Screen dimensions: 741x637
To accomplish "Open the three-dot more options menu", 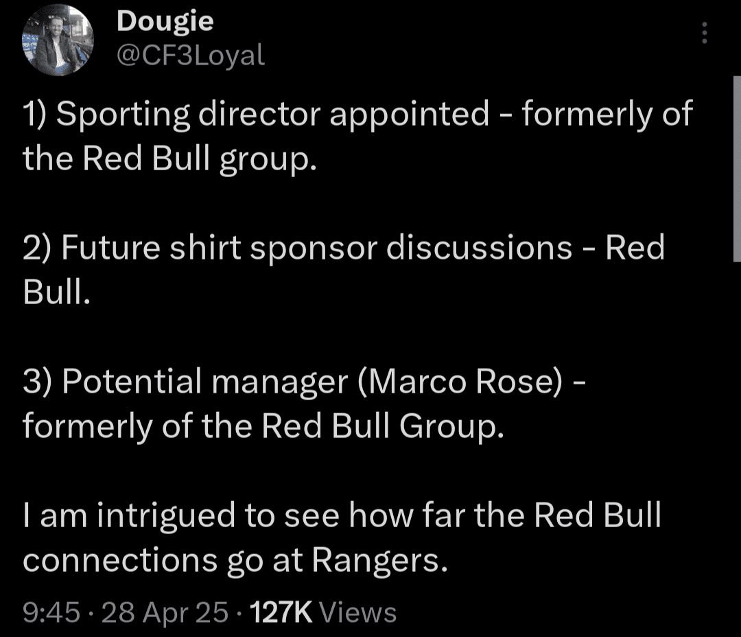I will 704,33.
